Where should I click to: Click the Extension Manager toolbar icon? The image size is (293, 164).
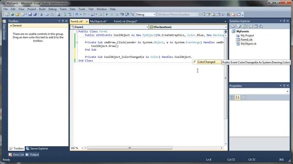click(228, 15)
